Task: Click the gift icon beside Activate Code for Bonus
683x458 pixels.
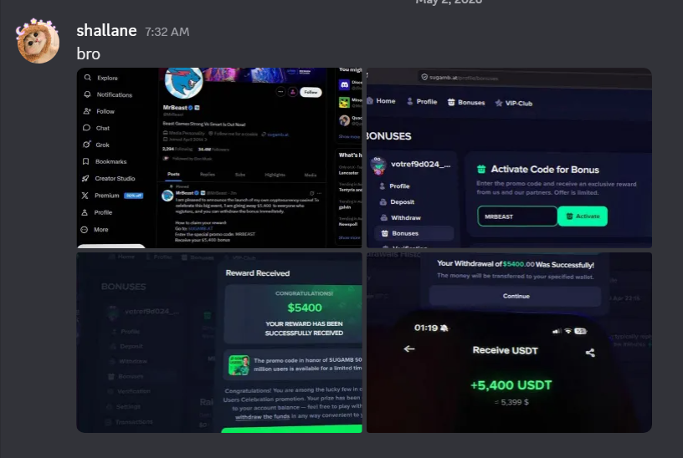Action: [481, 169]
